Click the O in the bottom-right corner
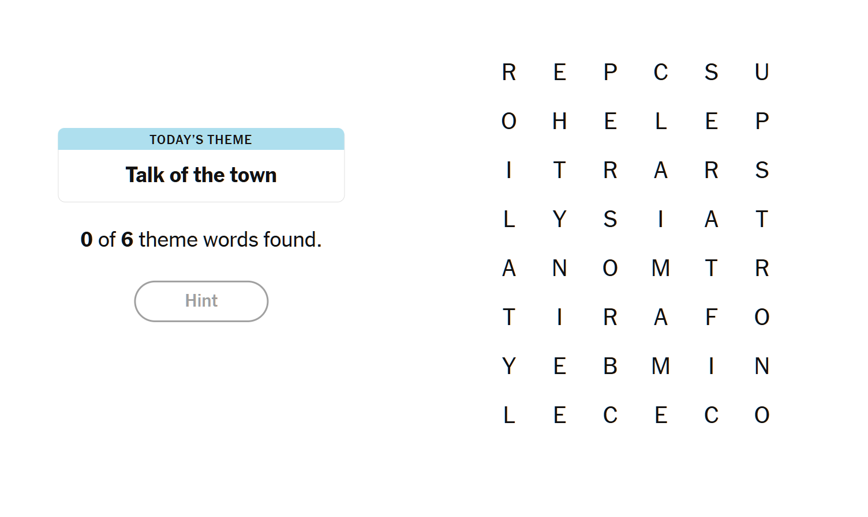The width and height of the screenshot is (868, 517). click(x=762, y=415)
